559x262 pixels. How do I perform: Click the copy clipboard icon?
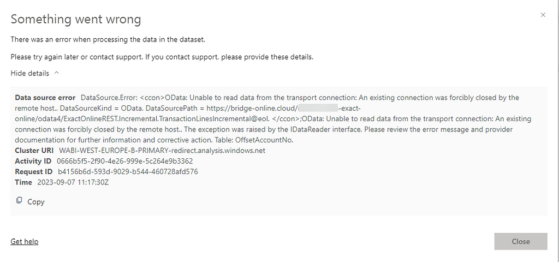(20, 201)
